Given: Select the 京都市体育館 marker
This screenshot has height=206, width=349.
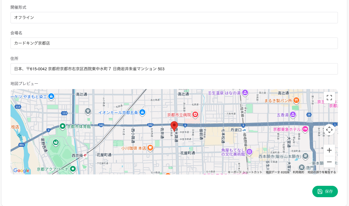Looking at the screenshot, I should 63,126.
